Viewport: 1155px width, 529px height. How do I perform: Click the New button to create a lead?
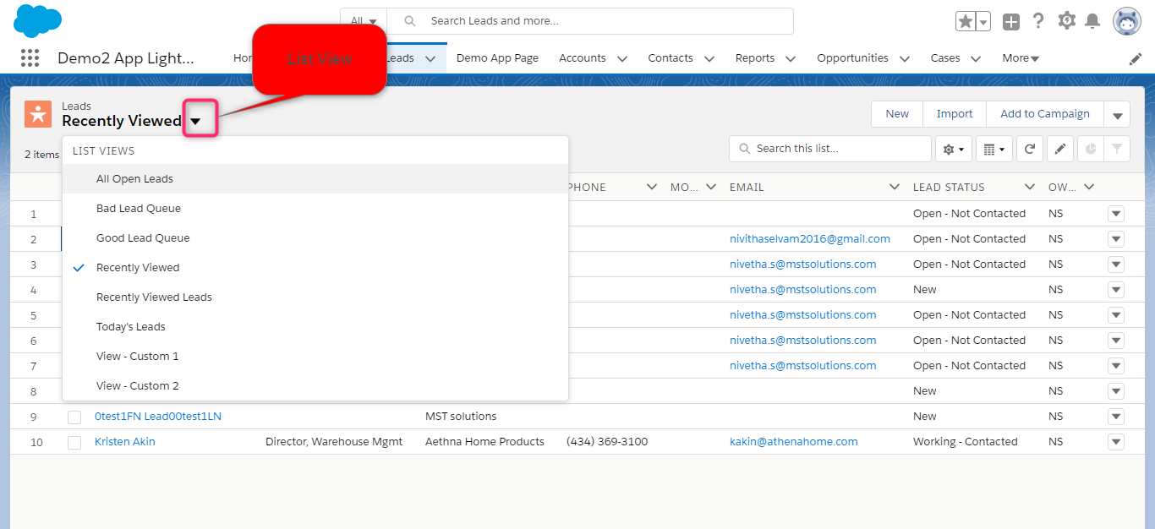point(896,113)
